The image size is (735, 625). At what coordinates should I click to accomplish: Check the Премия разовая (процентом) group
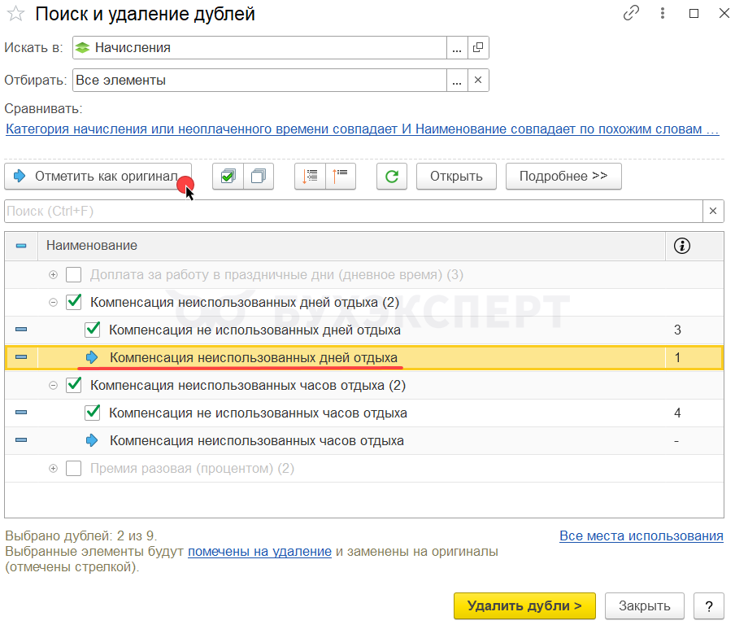tap(74, 469)
